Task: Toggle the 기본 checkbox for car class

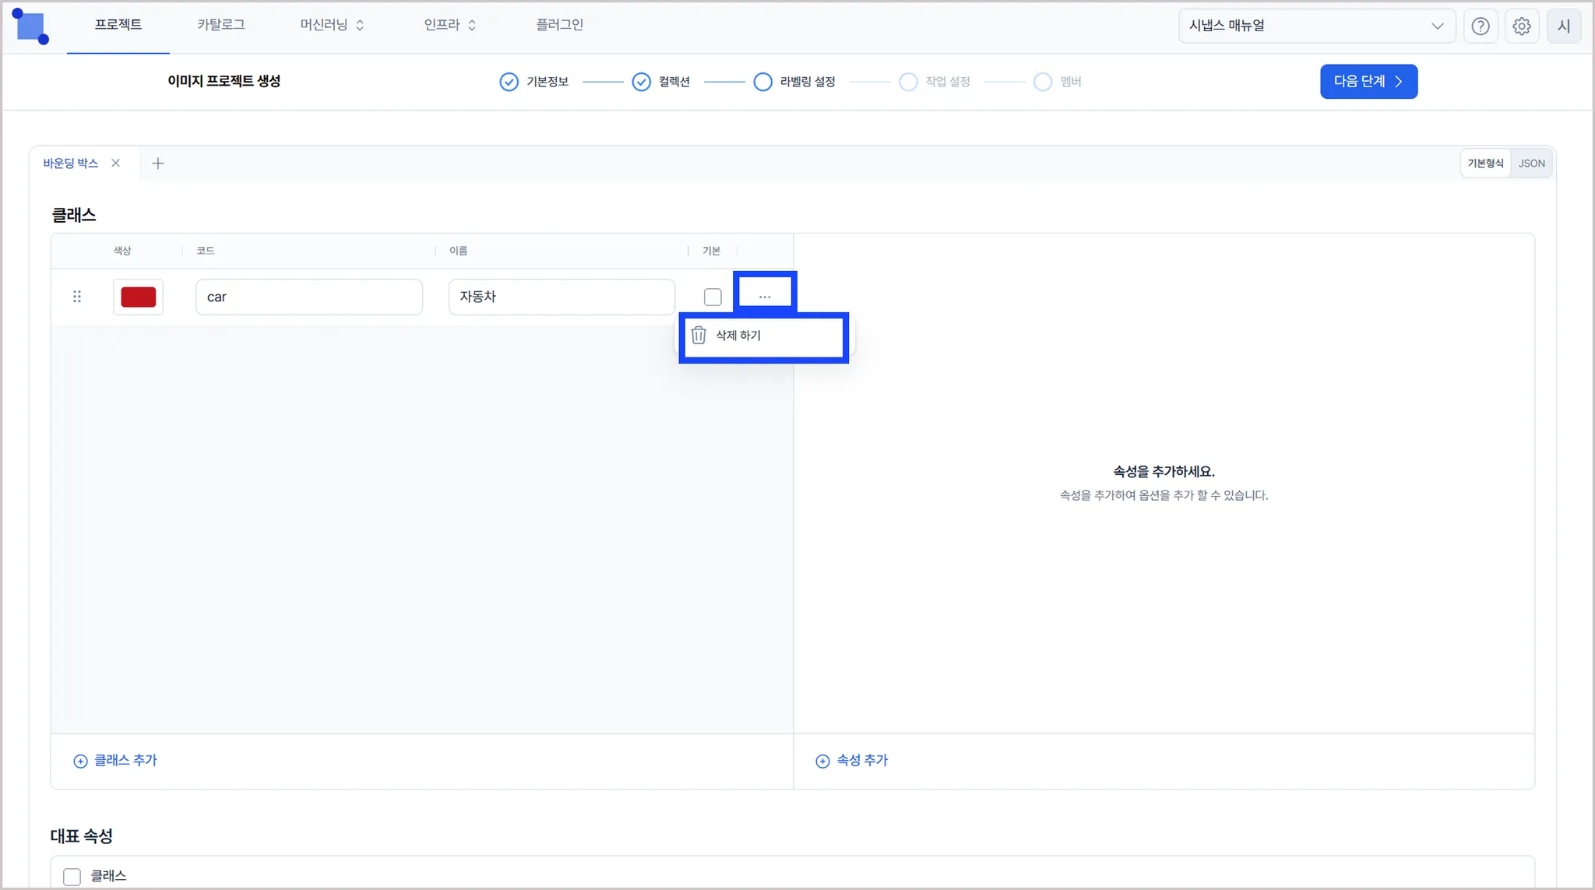Action: tap(712, 297)
